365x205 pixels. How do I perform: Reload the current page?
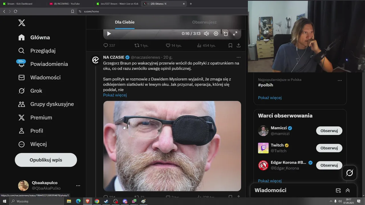tap(15, 11)
